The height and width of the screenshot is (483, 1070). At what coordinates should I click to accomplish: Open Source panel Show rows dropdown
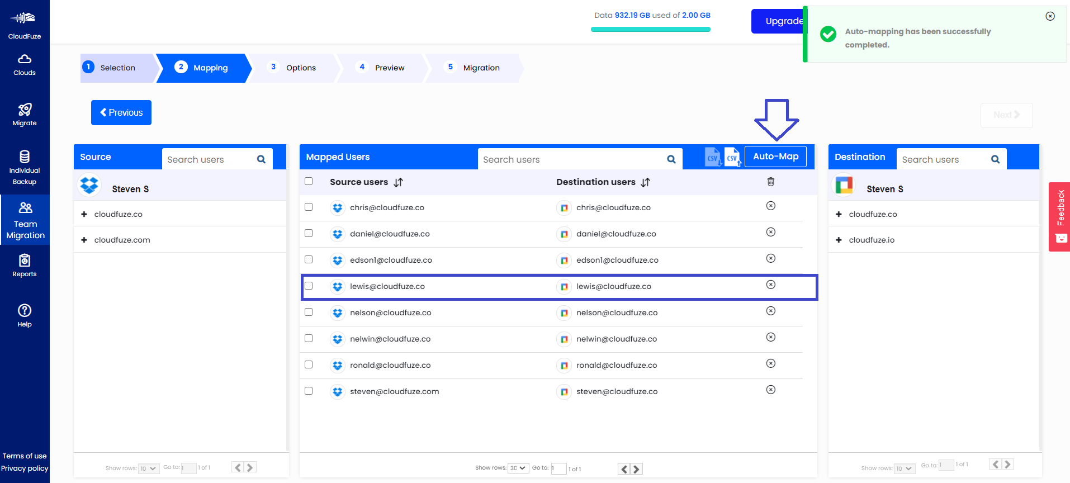(149, 468)
